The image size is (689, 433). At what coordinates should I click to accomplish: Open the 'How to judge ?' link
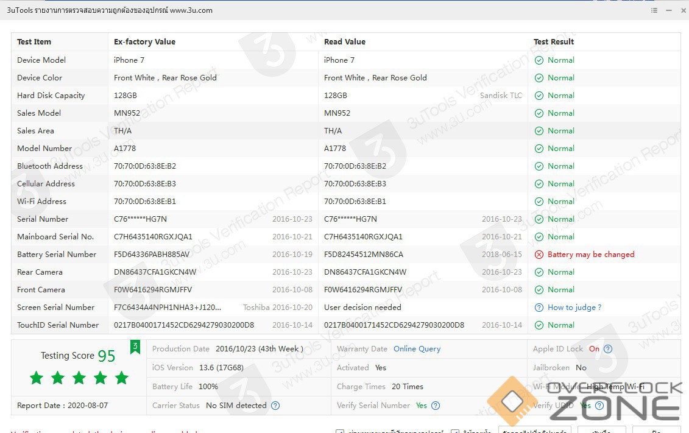click(x=574, y=308)
